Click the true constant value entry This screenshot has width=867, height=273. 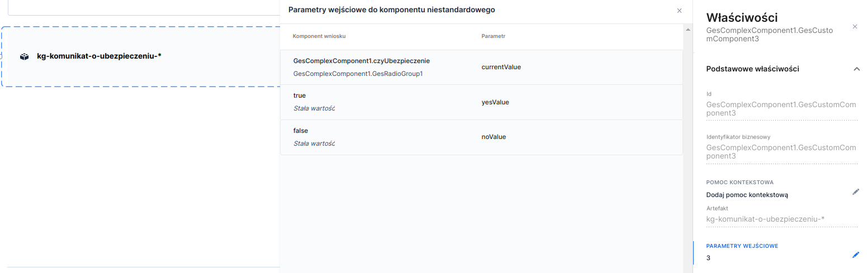(x=300, y=95)
